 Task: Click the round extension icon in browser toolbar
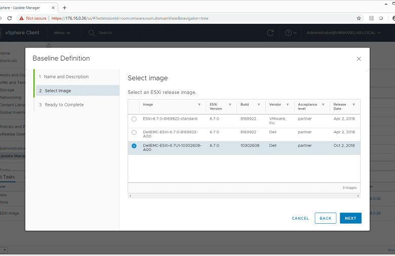click(381, 18)
